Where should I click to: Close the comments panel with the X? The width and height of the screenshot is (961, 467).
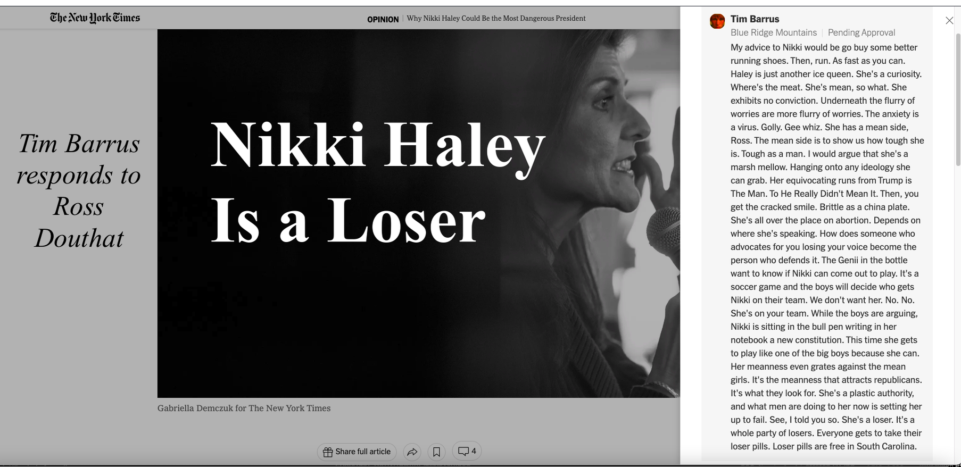click(949, 21)
